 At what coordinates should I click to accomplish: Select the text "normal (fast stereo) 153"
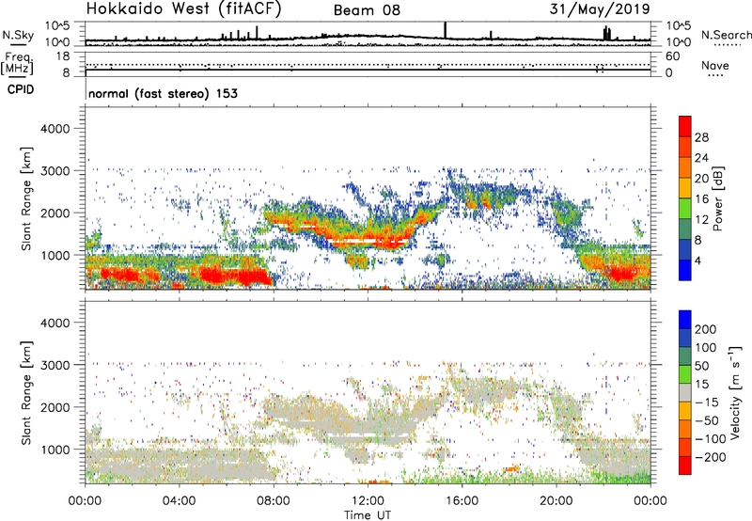pyautogui.click(x=163, y=93)
